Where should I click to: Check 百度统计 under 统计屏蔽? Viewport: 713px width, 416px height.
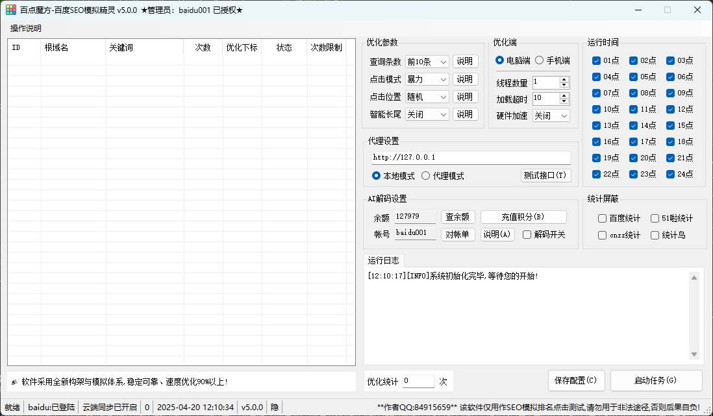point(601,219)
